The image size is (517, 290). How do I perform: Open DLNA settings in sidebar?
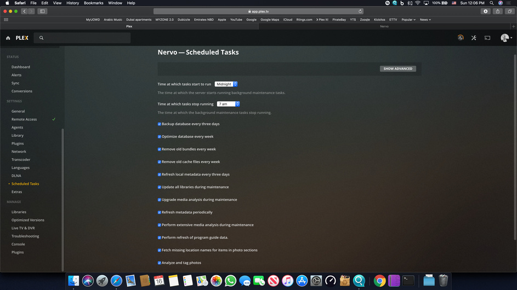tap(16, 176)
